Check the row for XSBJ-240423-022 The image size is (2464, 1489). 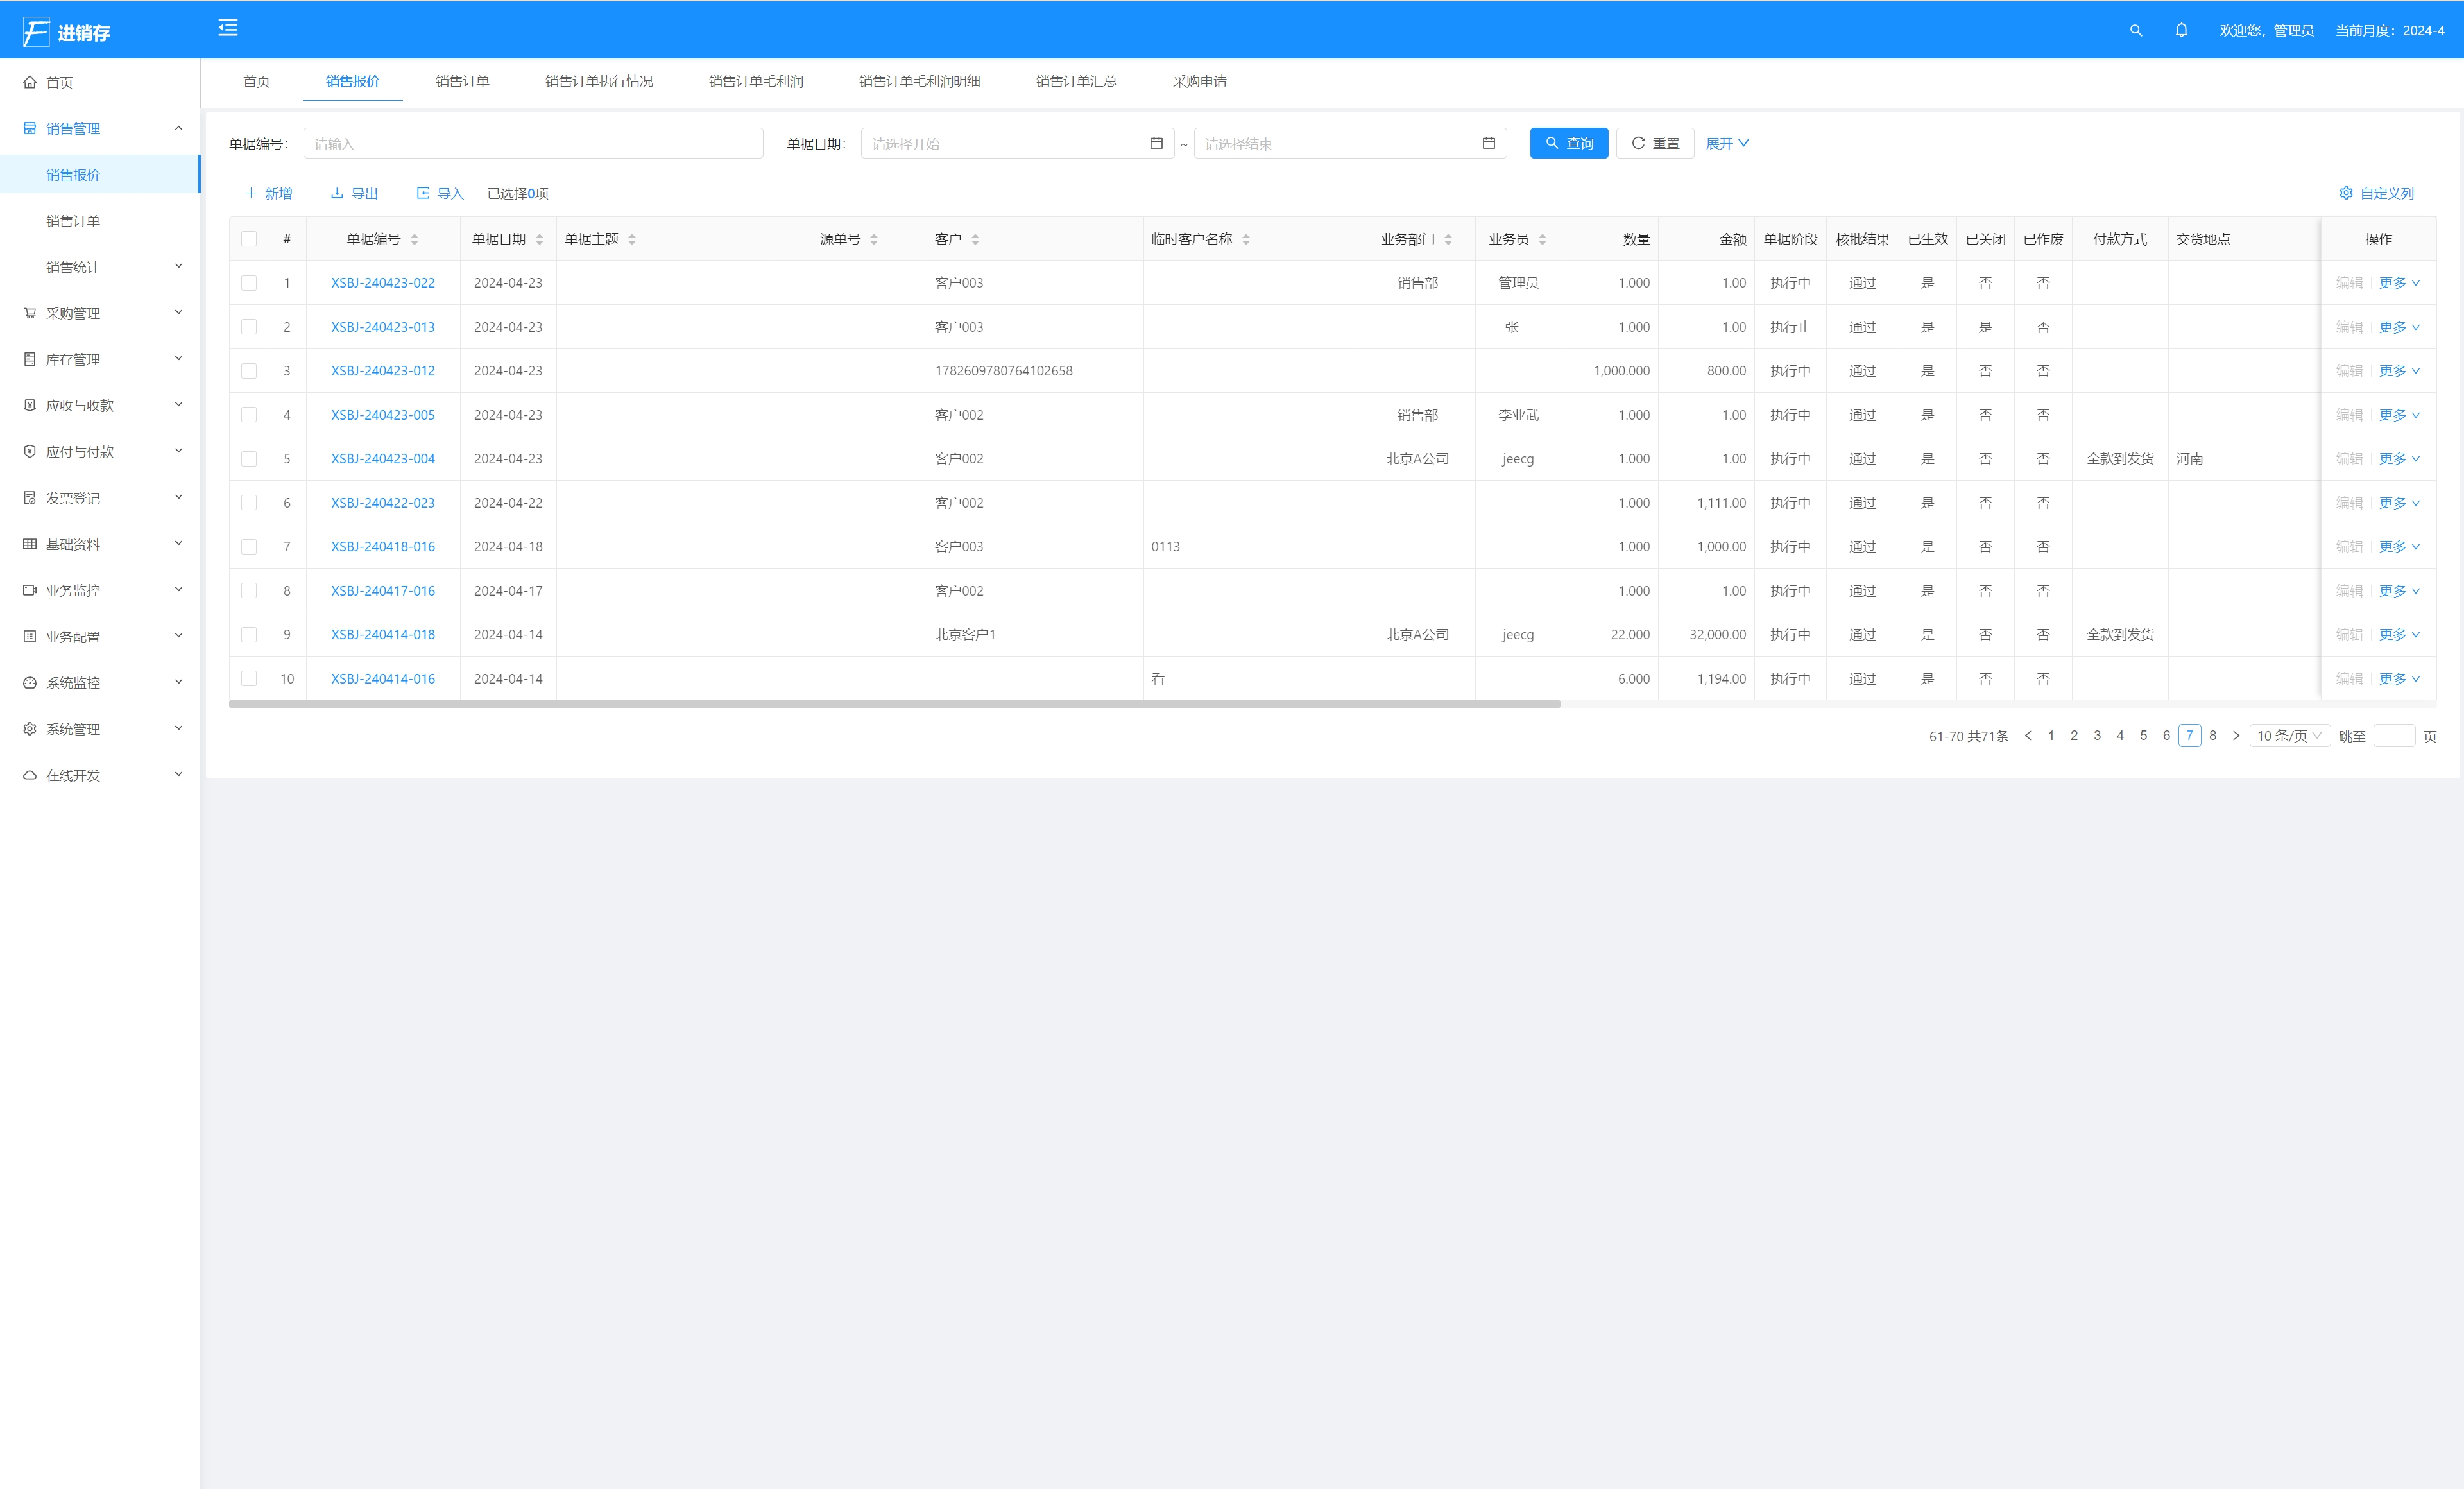point(249,283)
